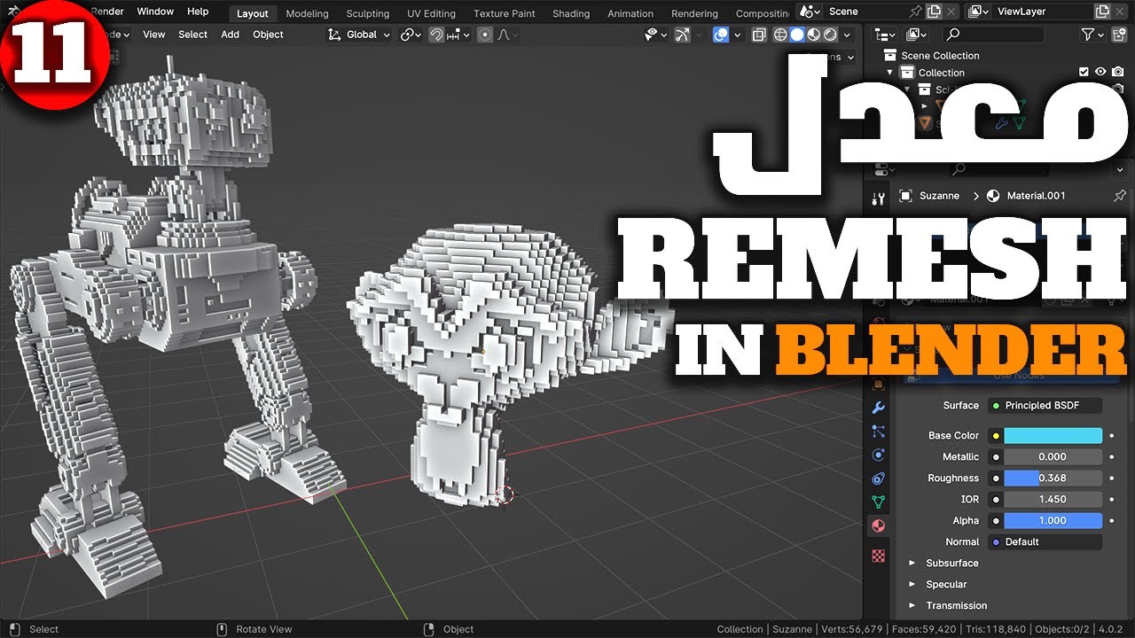Switch to material preview shading

pos(813,35)
